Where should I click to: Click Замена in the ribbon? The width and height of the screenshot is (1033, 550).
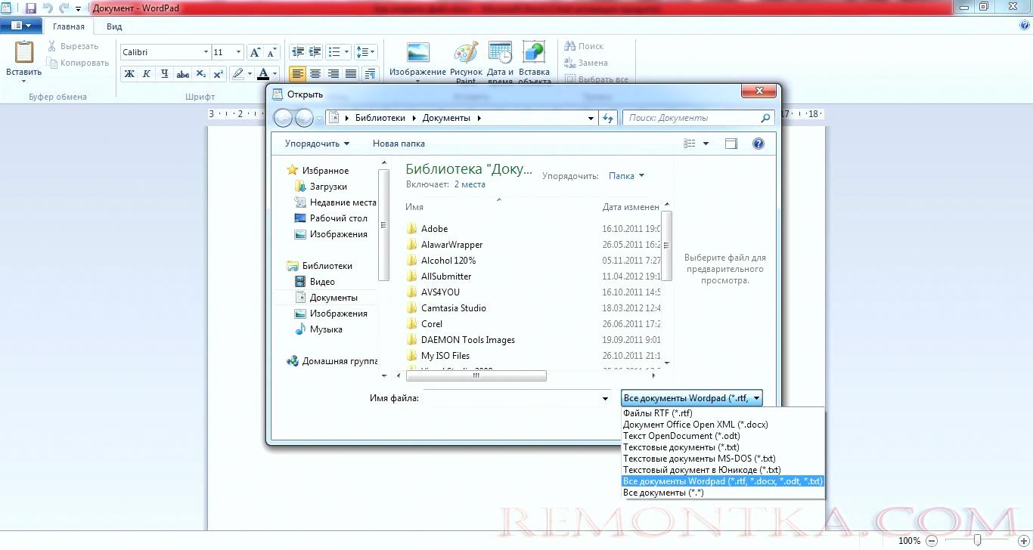585,63
